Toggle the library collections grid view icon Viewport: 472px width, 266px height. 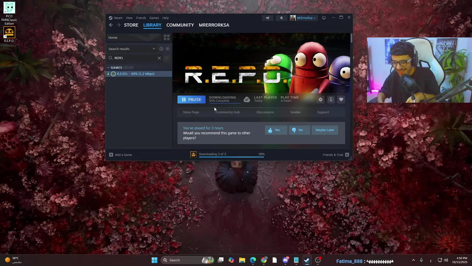[167, 37]
